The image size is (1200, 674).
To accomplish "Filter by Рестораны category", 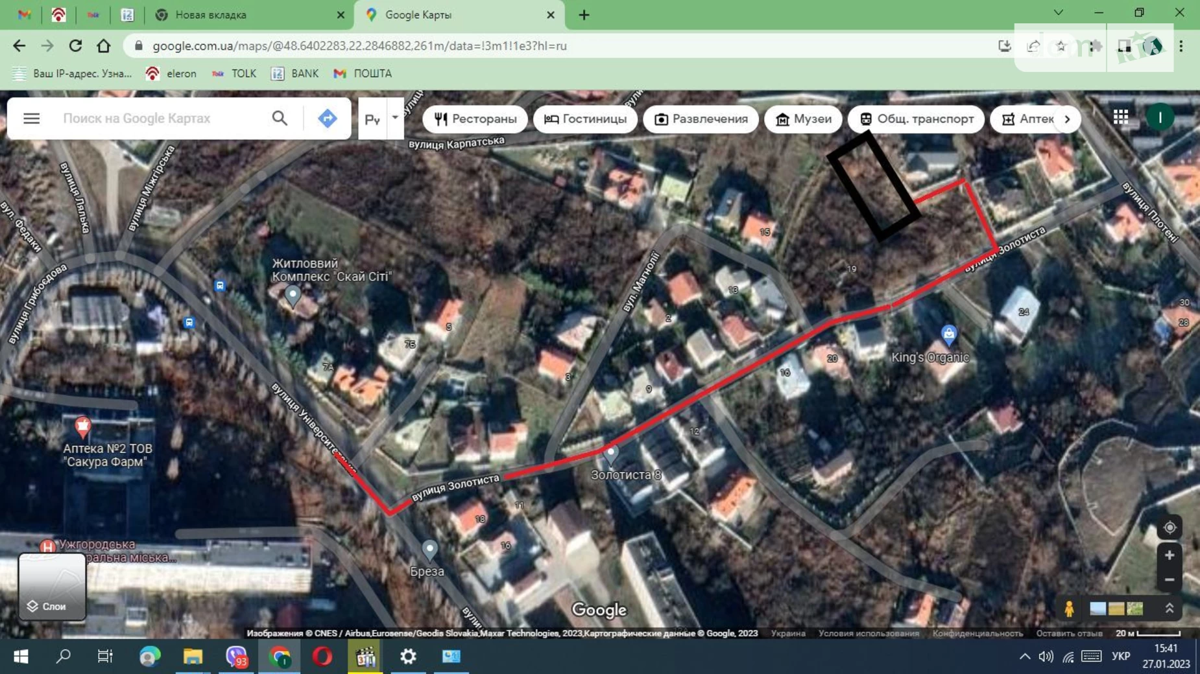I will click(475, 119).
